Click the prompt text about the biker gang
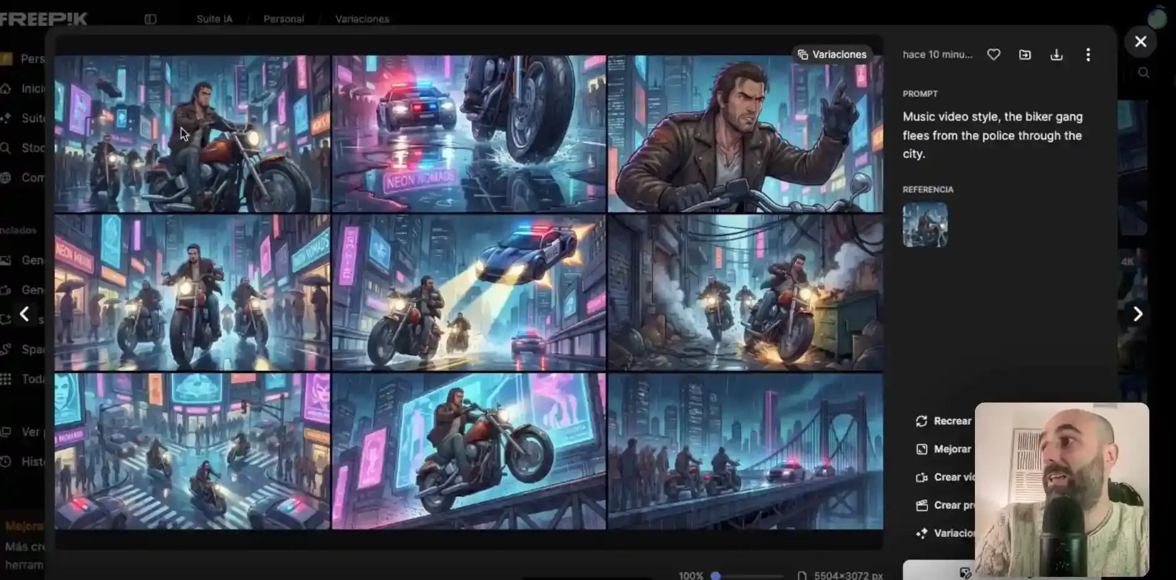This screenshot has height=580, width=1176. coord(992,135)
